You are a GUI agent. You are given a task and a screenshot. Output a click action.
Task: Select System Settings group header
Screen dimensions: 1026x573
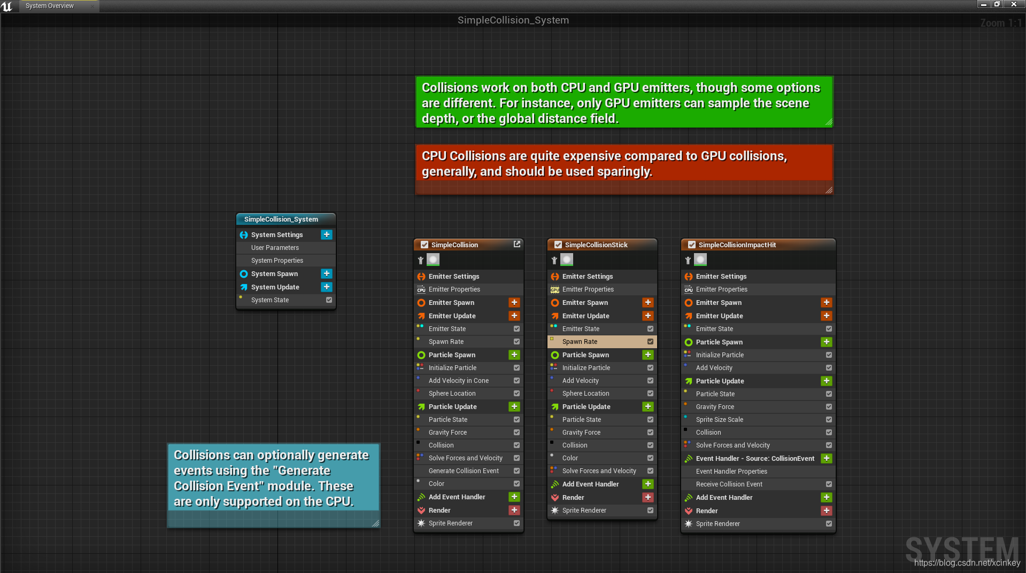pos(286,234)
